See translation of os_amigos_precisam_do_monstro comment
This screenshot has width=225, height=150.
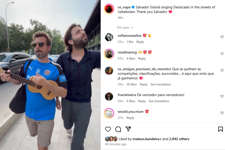[161, 85]
